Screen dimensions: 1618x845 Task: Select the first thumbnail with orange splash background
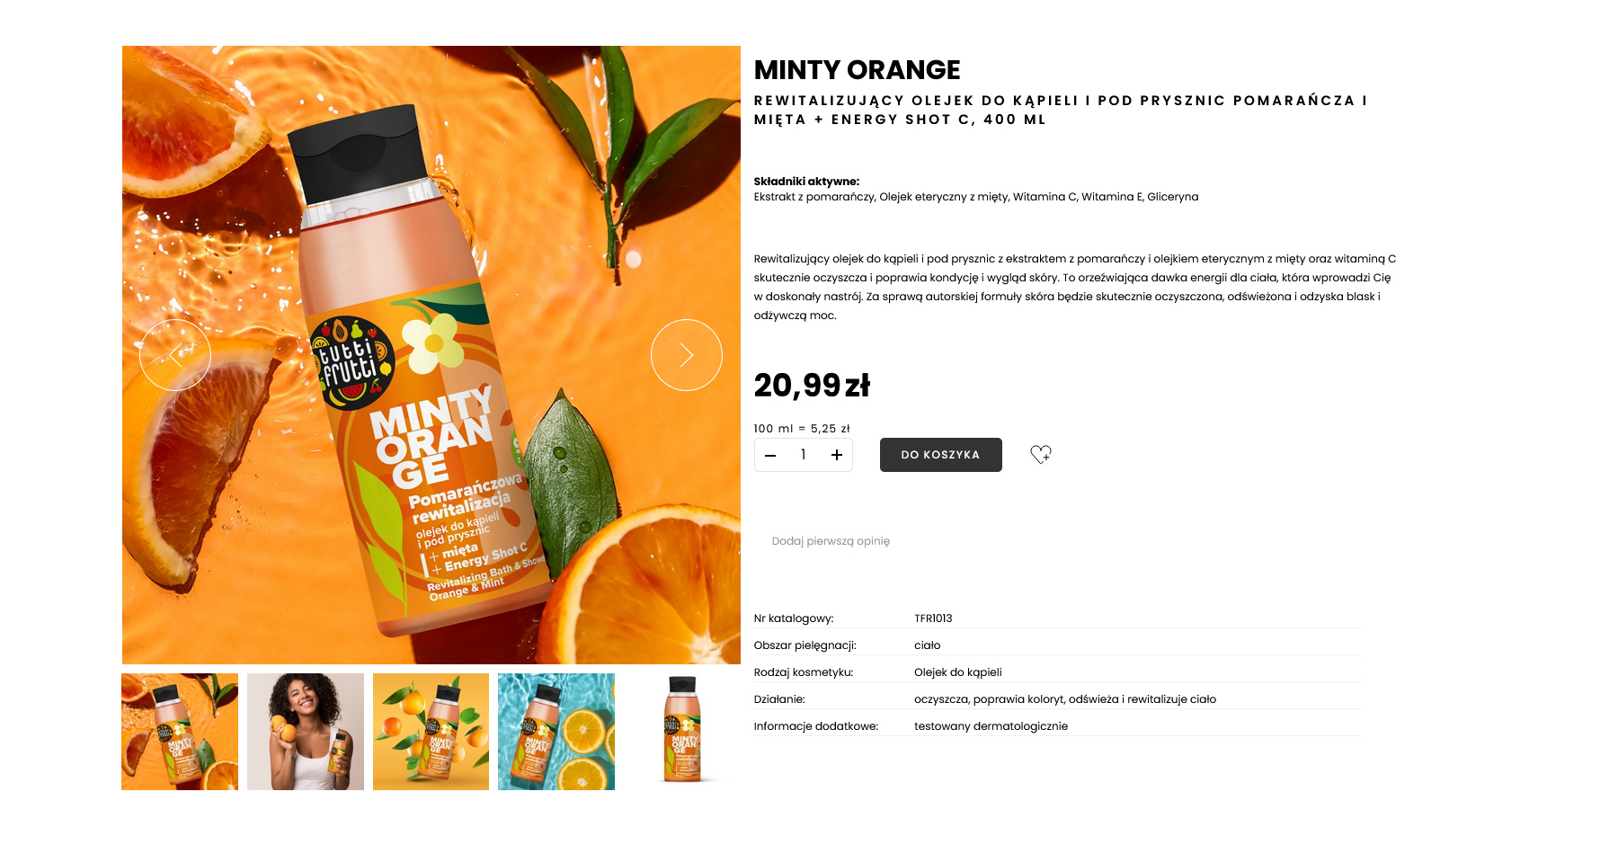tap(180, 732)
